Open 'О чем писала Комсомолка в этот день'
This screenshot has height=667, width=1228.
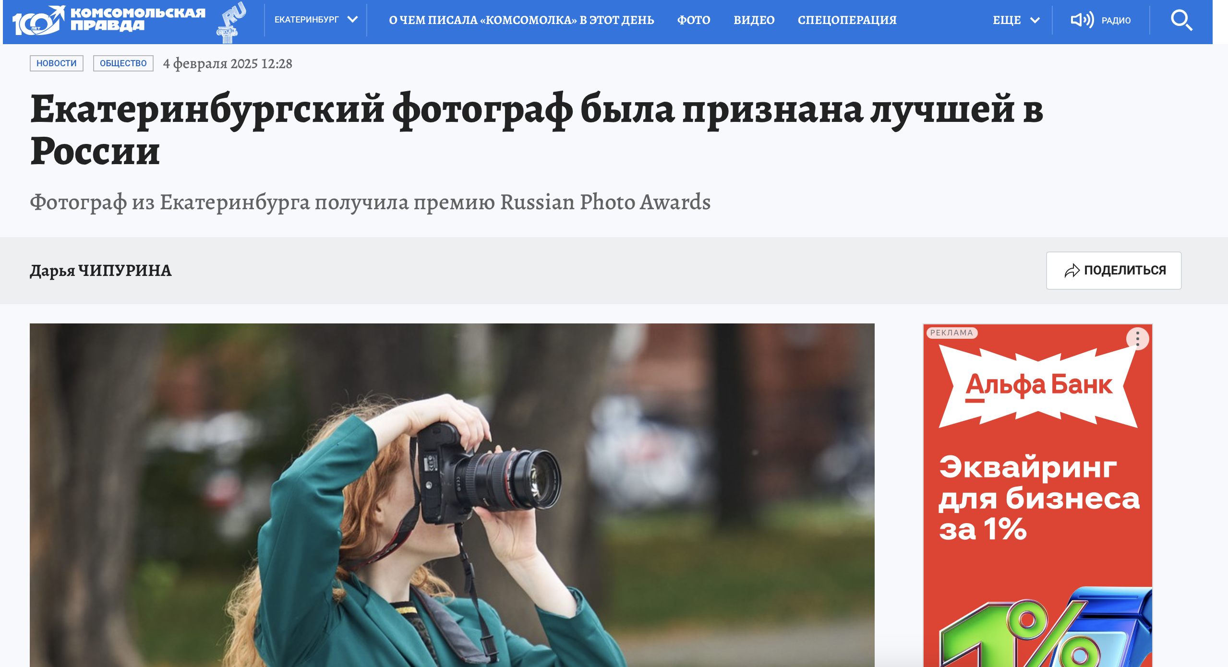click(x=521, y=20)
